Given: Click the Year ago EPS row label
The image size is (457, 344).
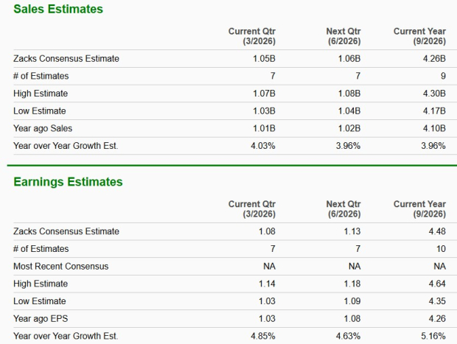Looking at the screenshot, I should (x=41, y=317).
